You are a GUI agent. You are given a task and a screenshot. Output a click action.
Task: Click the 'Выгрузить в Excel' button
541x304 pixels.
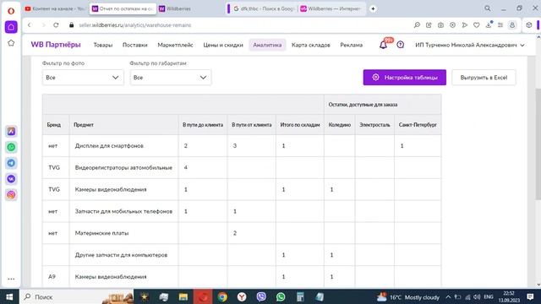coord(484,78)
